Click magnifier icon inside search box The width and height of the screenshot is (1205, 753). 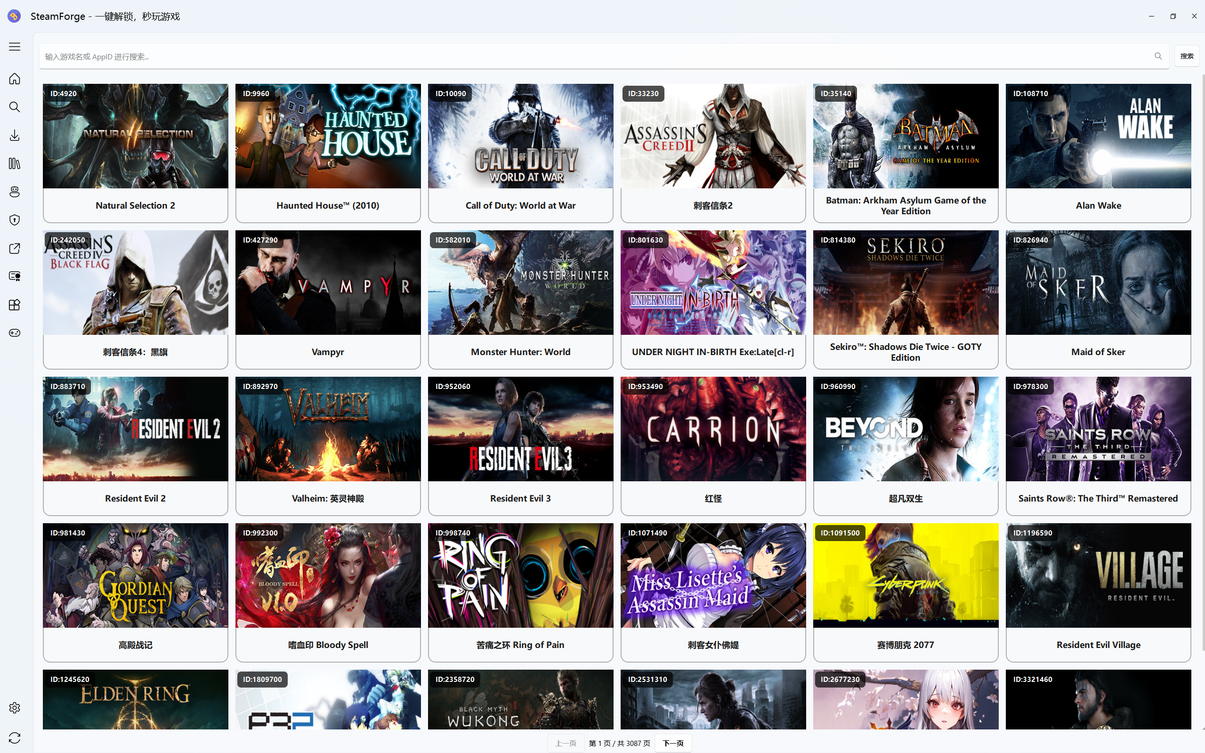click(1158, 57)
